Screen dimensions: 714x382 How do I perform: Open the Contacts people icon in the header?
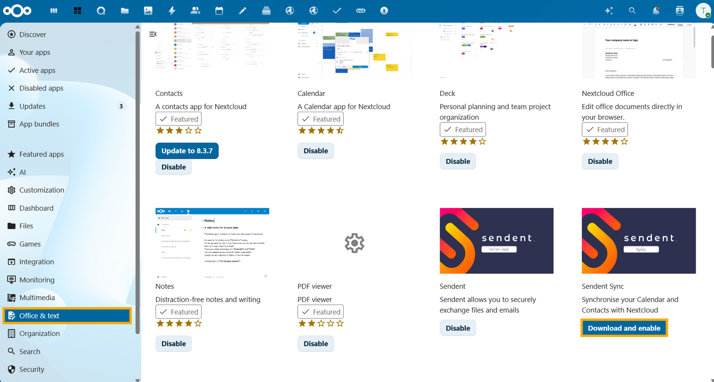click(x=195, y=11)
